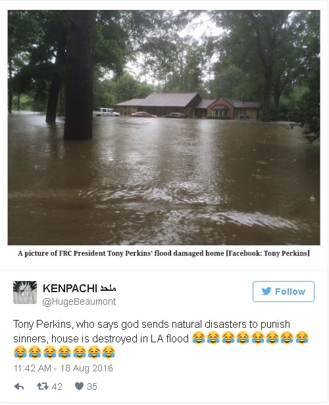Click the white pickup truck in the photo

click(106, 112)
